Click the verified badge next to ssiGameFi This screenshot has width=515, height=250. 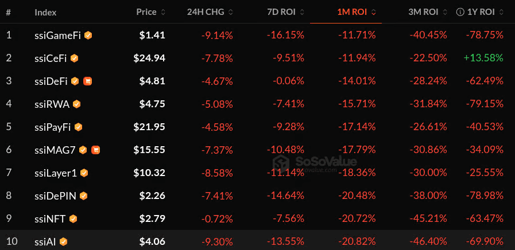point(88,35)
